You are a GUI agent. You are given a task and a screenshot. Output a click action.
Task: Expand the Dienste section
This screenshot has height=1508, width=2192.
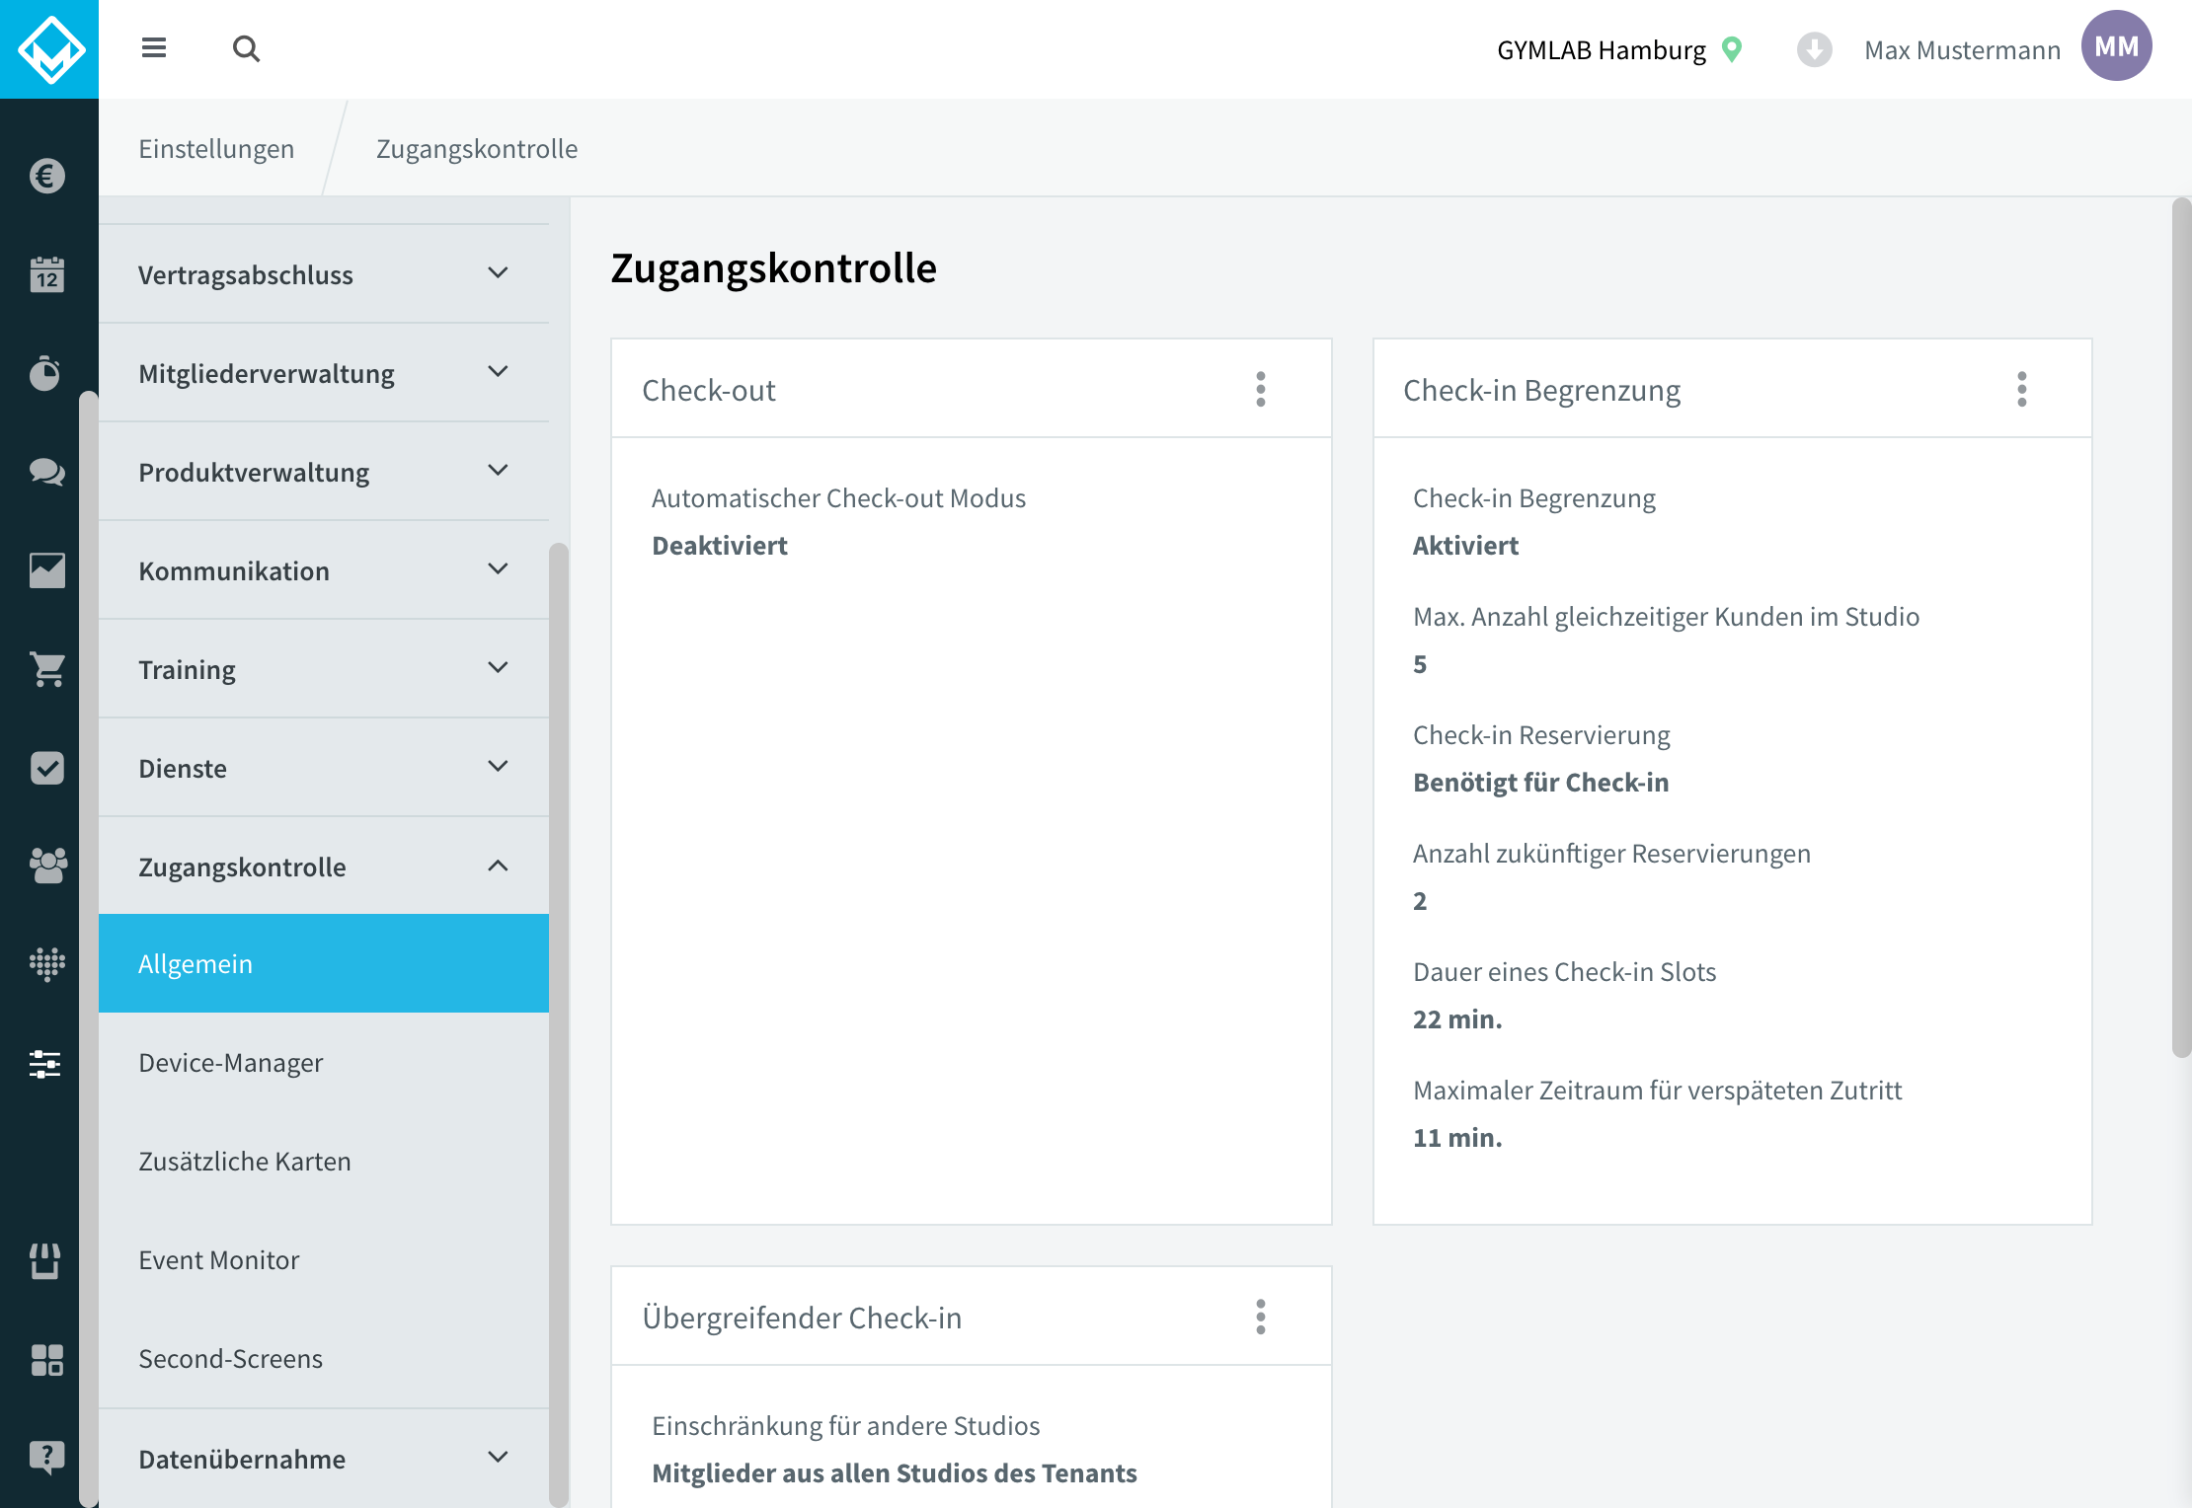324,768
